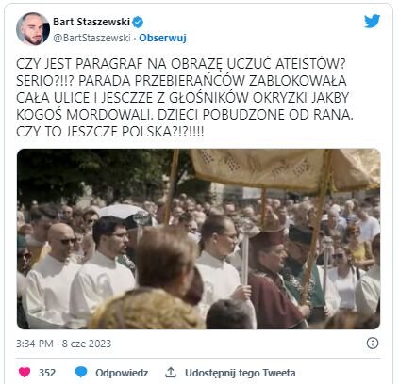Click the verified blue checkmark badge
The width and height of the screenshot is (399, 384).
click(138, 22)
